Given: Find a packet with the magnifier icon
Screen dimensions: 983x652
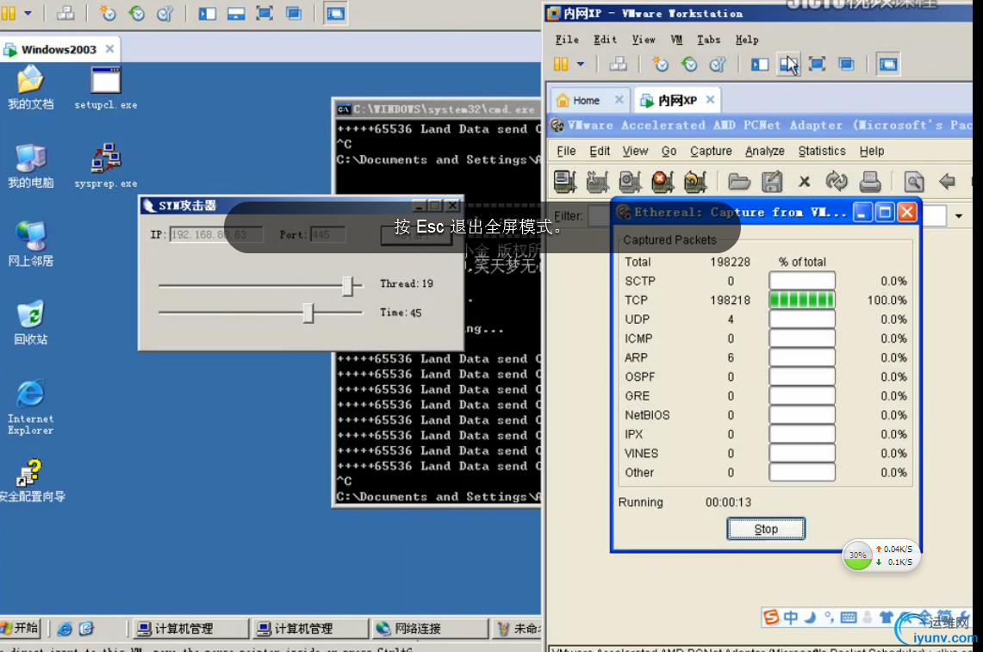Looking at the screenshot, I should click(914, 182).
